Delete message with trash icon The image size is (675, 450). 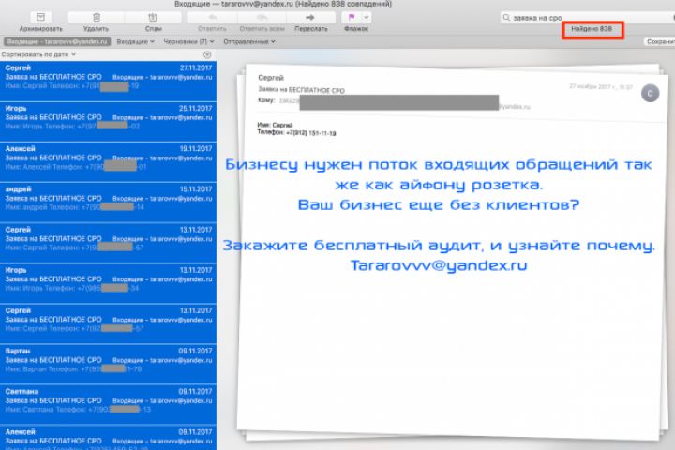click(97, 17)
